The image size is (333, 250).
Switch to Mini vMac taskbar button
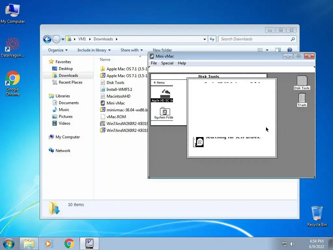tap(89, 243)
